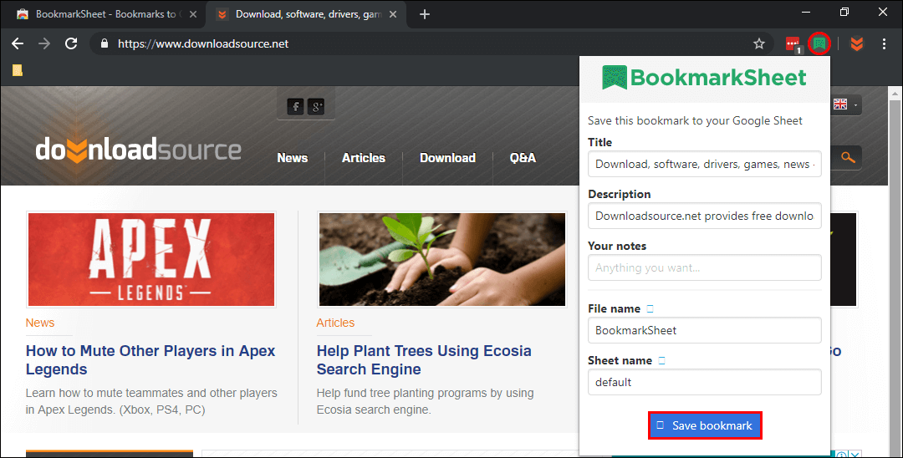
Task: Open the File name link icon
Action: 650,309
